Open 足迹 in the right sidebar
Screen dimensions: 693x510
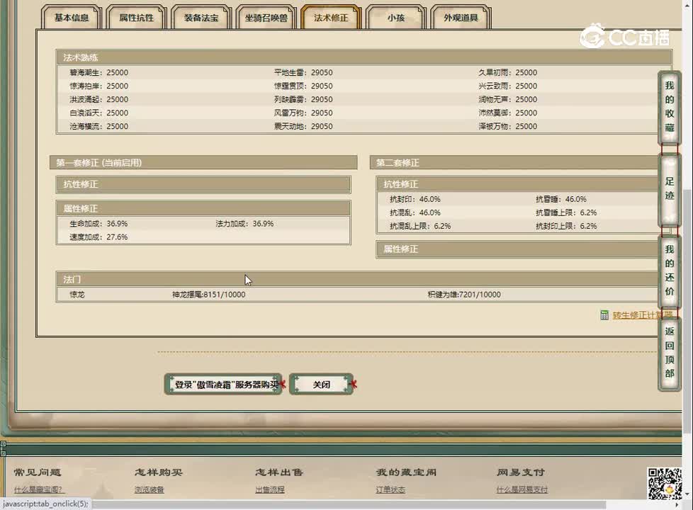pyautogui.click(x=669, y=188)
